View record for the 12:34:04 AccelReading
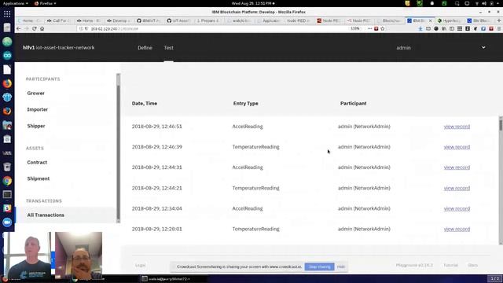 [457, 208]
